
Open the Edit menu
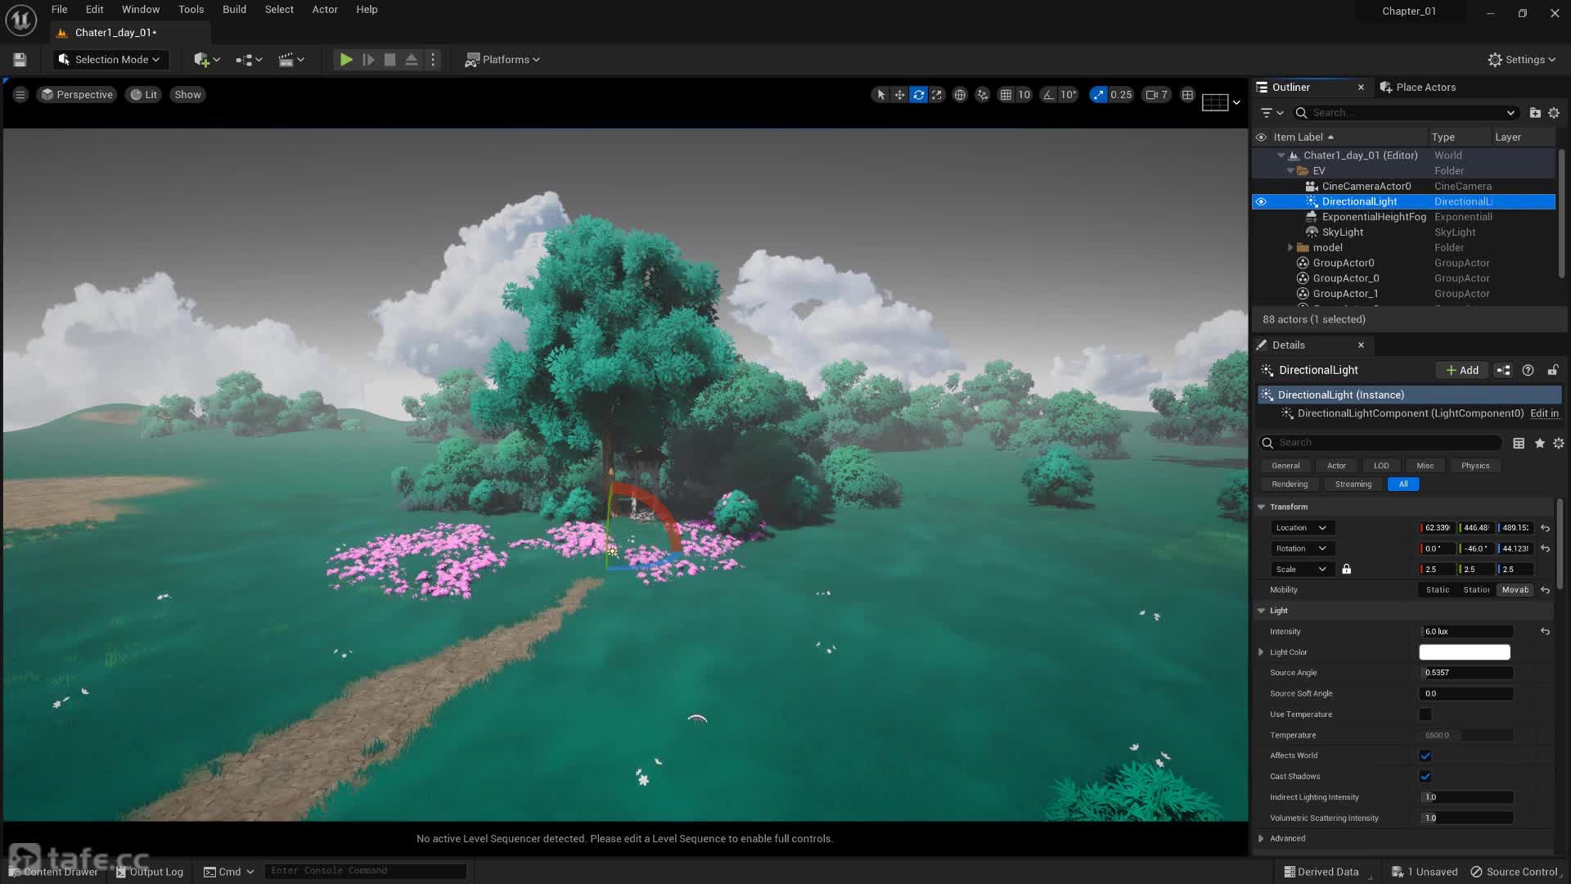94,10
